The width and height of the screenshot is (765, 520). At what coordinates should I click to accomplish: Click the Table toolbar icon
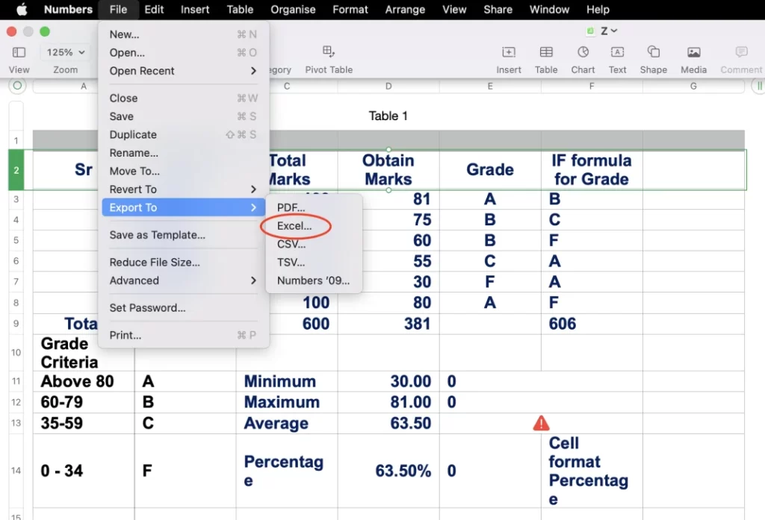[x=546, y=52]
